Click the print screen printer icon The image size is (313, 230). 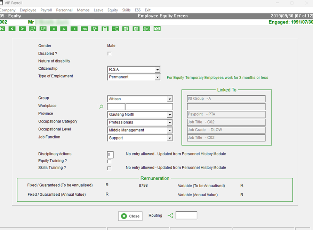click(x=146, y=29)
